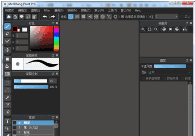Fit canvas to Navigator view
This screenshot has width=195, height=136.
point(150,29)
